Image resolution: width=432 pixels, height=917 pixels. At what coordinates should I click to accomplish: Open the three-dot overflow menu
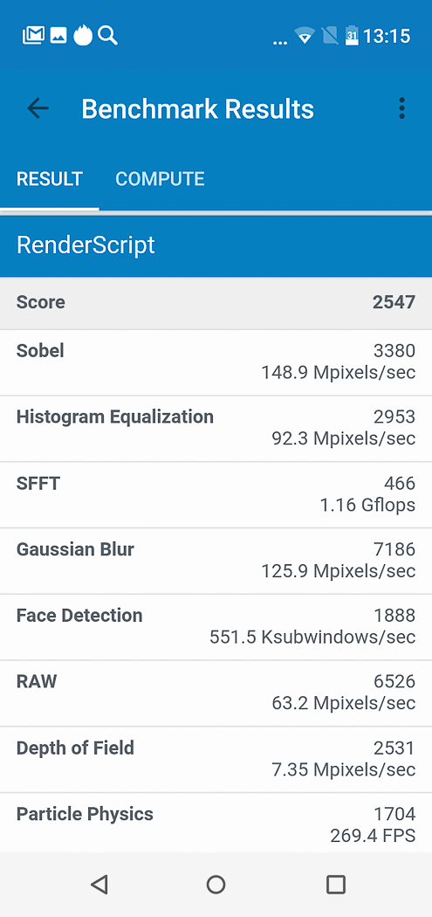tap(401, 108)
